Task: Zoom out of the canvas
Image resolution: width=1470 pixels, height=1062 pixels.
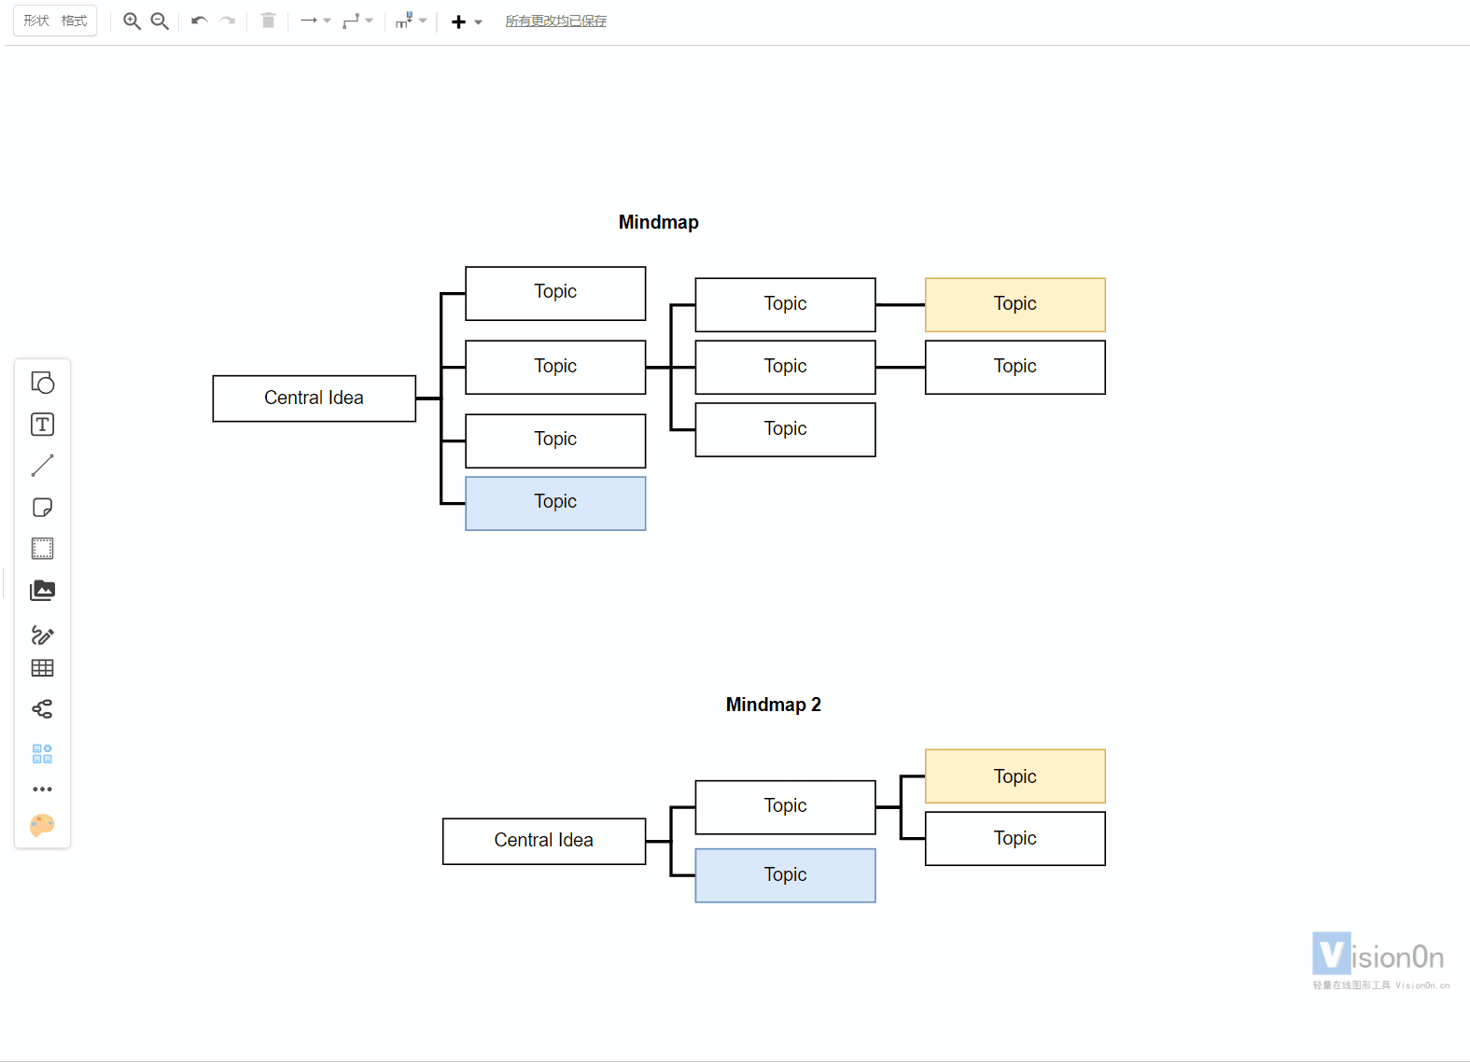Action: (160, 21)
